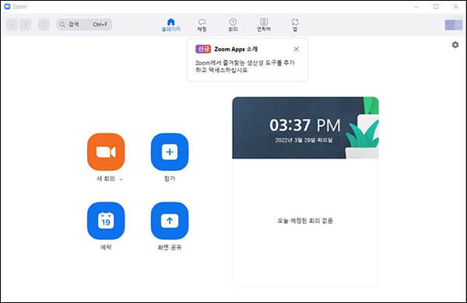Switch to the Home tab
This screenshot has height=303, width=467.
coord(171,25)
